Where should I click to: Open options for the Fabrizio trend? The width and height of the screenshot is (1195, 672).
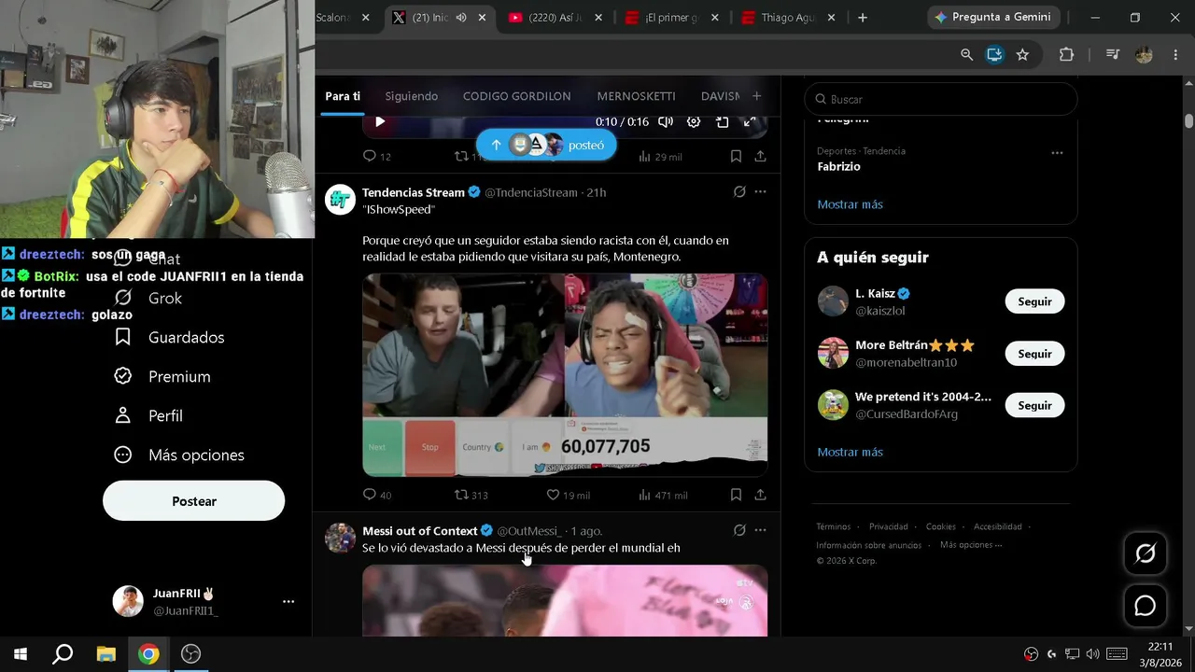click(x=1057, y=152)
